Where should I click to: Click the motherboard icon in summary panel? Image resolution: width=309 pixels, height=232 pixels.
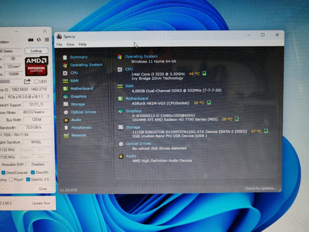120,99
